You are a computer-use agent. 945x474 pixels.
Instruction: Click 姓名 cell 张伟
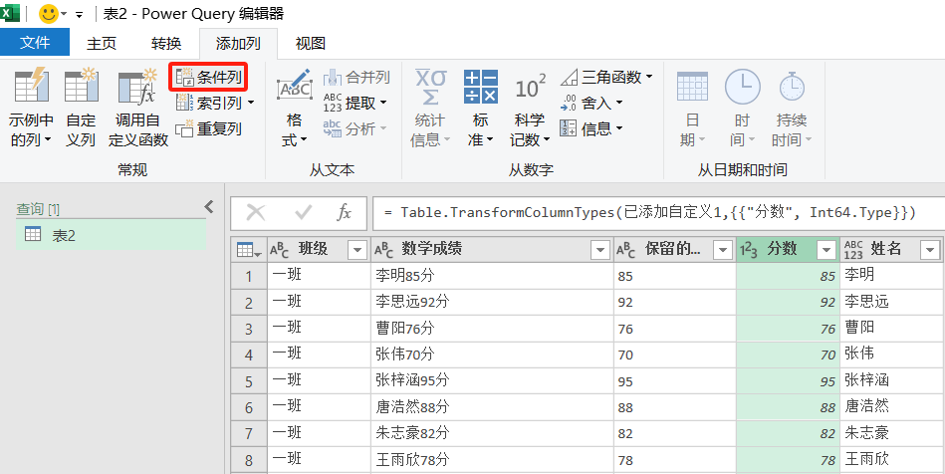tap(892, 355)
